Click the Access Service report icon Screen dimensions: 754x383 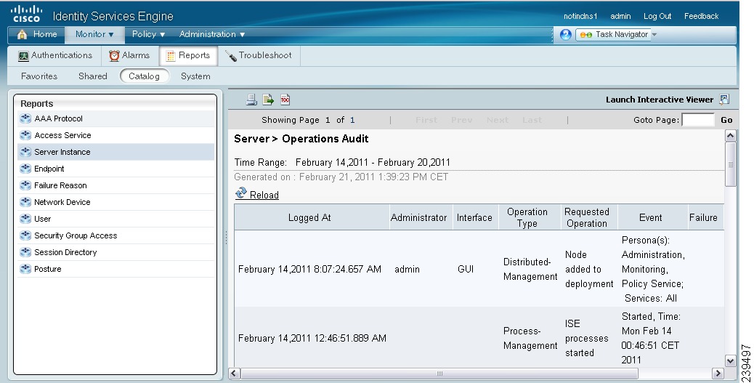26,135
